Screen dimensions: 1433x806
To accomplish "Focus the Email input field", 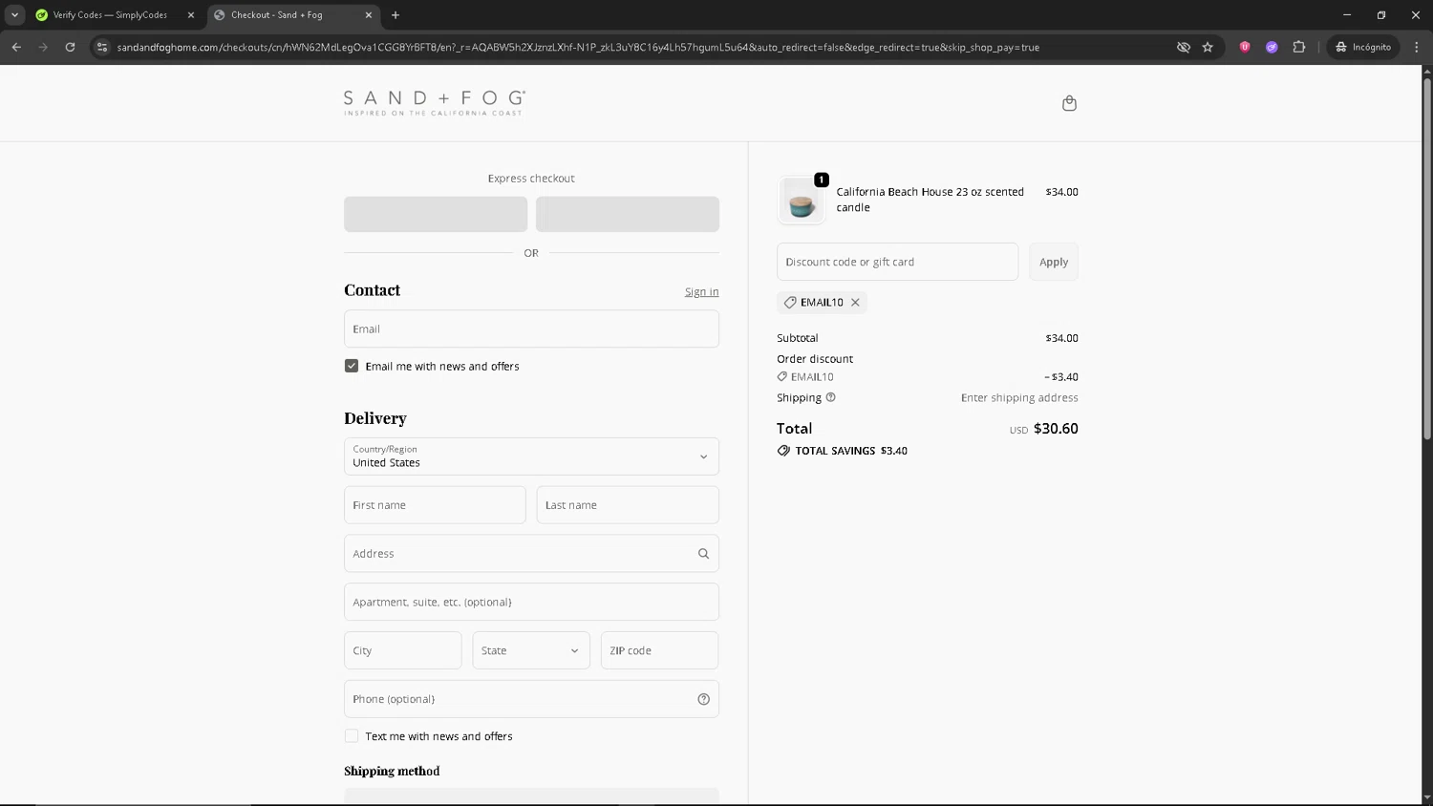I will click(x=531, y=329).
